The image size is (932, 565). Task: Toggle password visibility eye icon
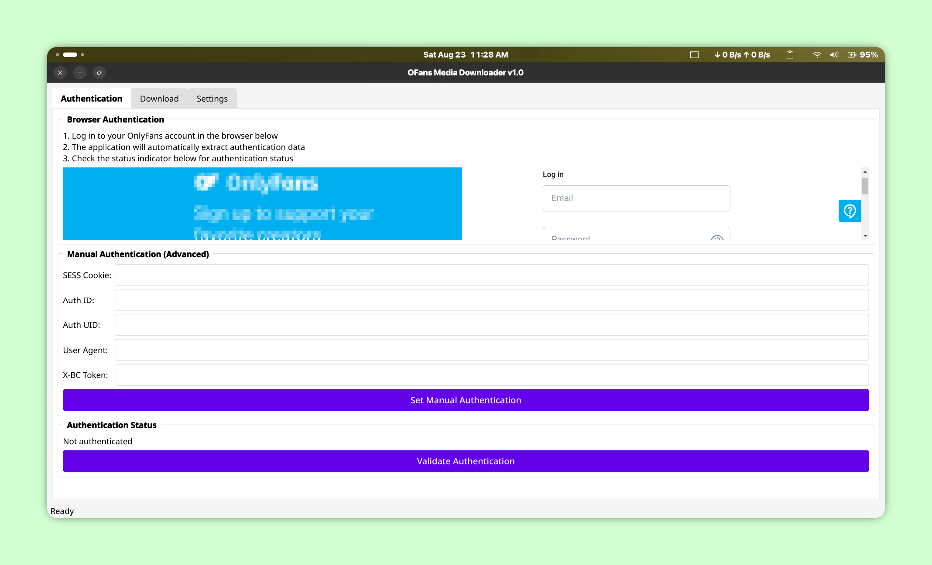click(x=717, y=237)
